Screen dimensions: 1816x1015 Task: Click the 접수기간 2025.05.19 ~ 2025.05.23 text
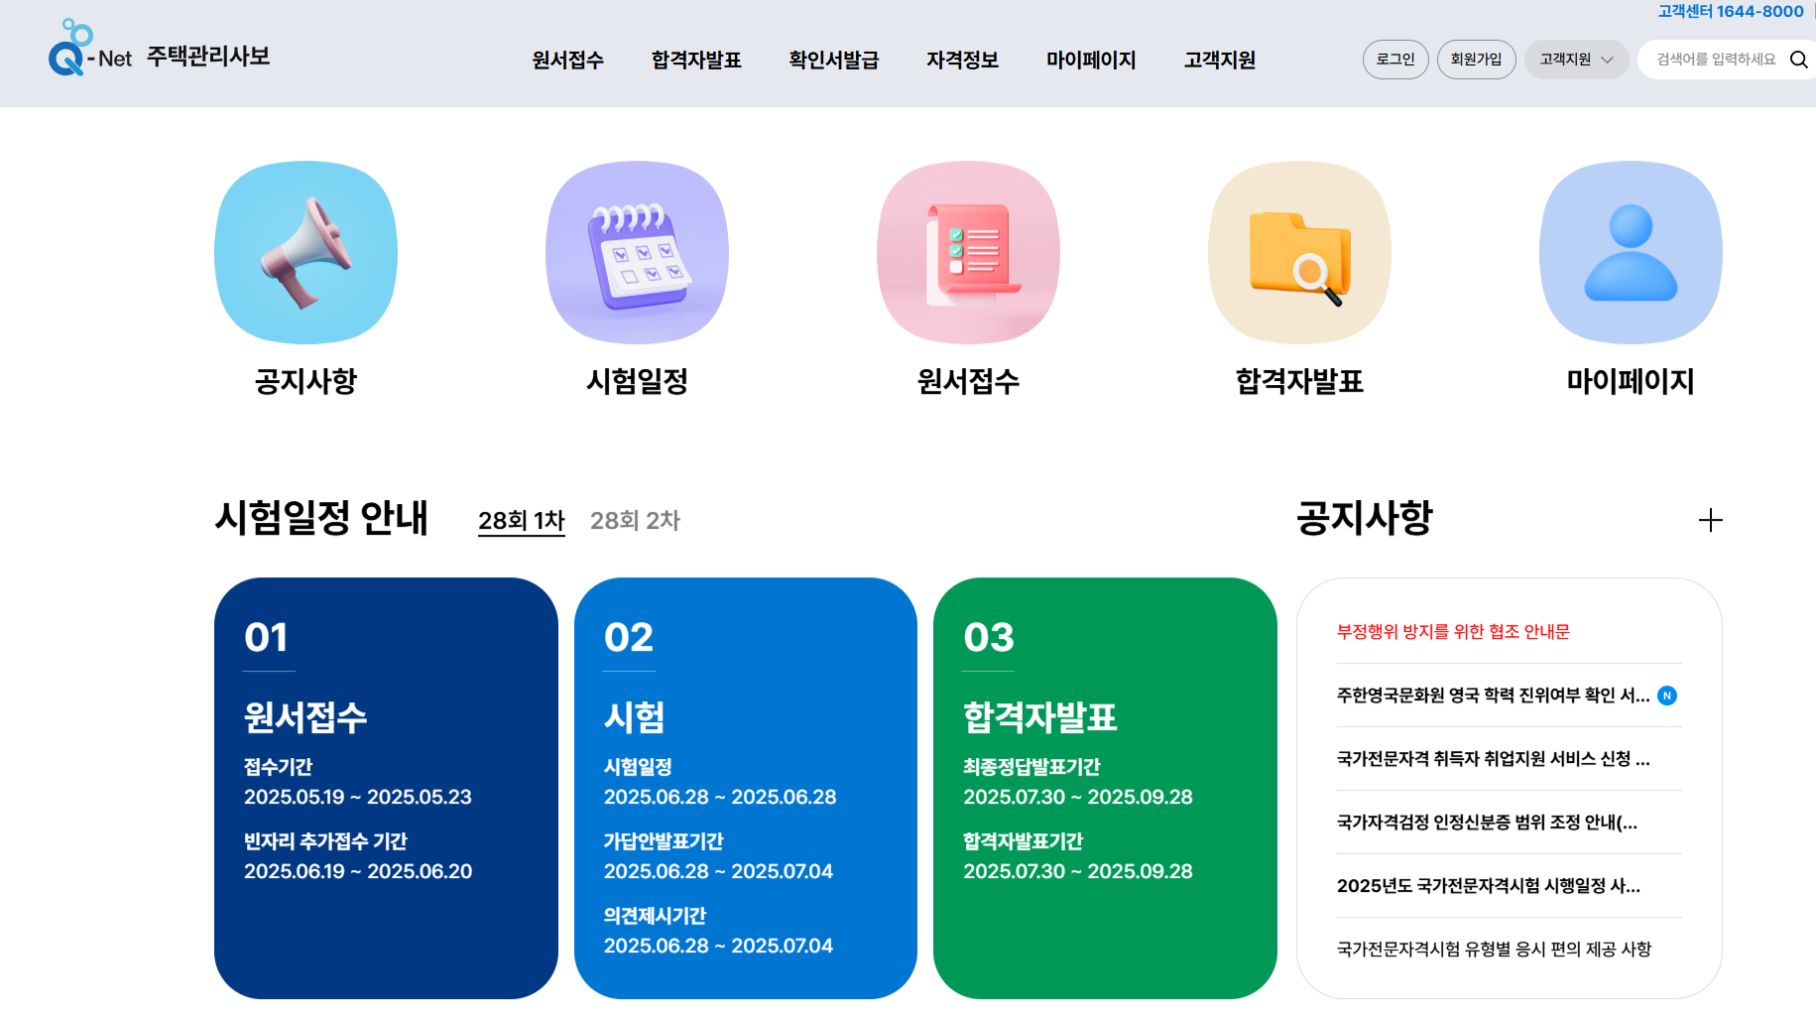(358, 782)
